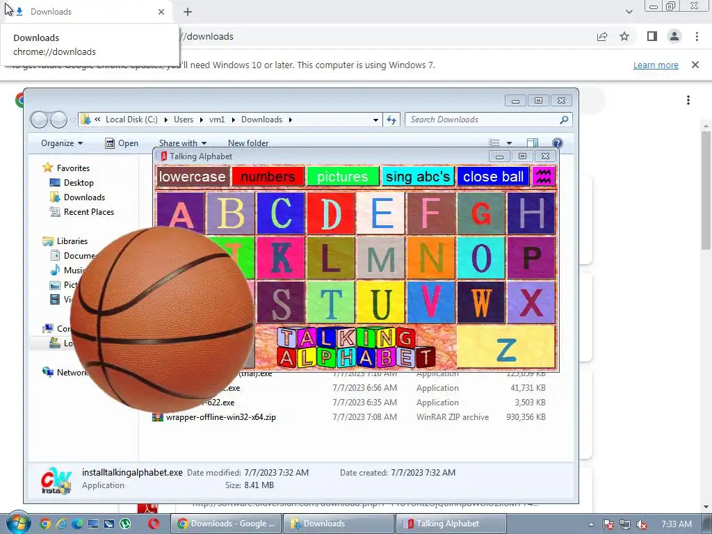Click the blue V letter tile
Screen dimensions: 712x534
tap(431, 302)
